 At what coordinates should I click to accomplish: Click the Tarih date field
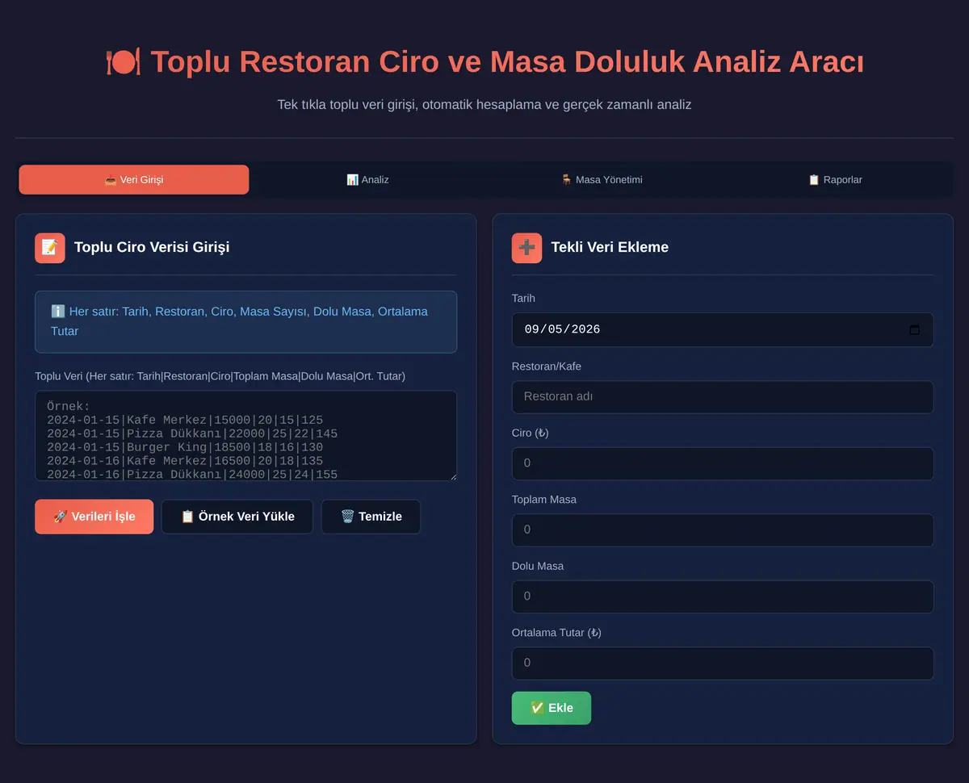pos(723,329)
